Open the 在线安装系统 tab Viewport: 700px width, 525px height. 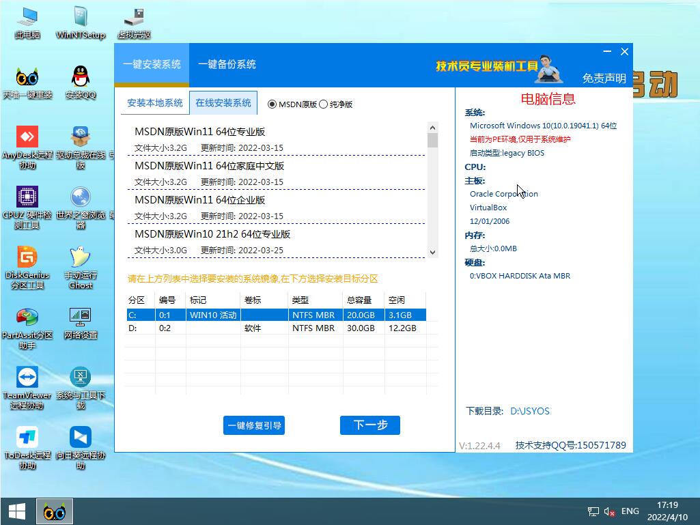point(223,103)
